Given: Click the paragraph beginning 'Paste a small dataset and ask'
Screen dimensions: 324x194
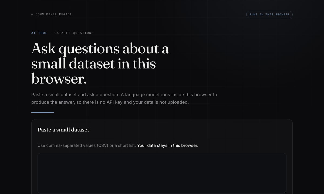Looking at the screenshot, I should [124, 99].
